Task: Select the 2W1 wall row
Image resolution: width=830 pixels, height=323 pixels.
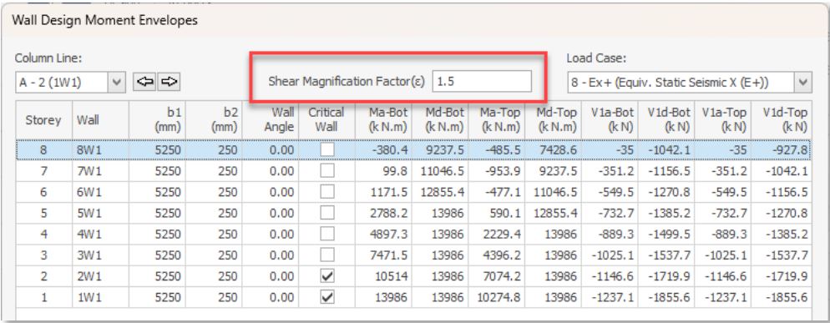Action: 414,276
